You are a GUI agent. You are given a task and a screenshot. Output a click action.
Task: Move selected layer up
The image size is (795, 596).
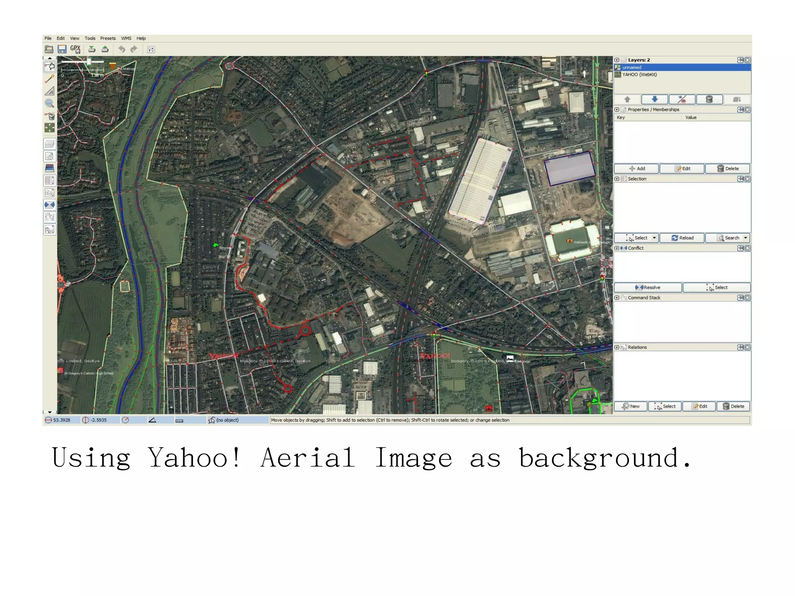pyautogui.click(x=627, y=99)
